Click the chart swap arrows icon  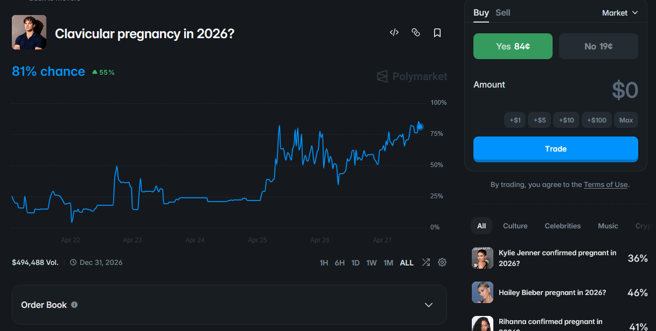coord(426,262)
